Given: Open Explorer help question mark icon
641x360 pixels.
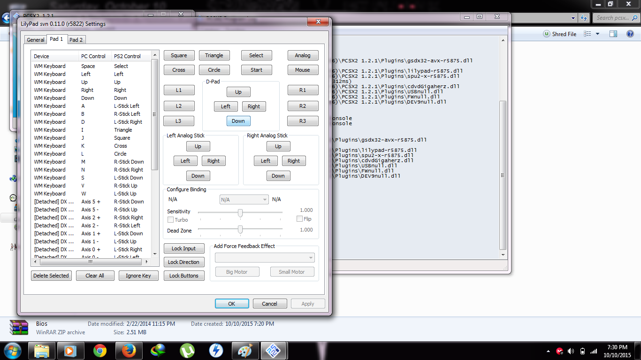Looking at the screenshot, I should [x=630, y=34].
